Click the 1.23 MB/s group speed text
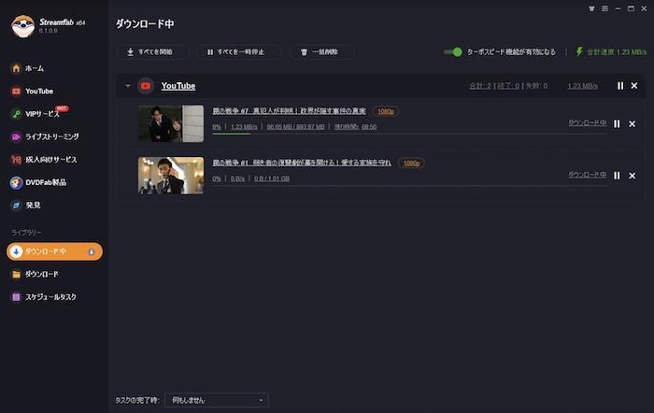The width and height of the screenshot is (654, 413). 582,86
